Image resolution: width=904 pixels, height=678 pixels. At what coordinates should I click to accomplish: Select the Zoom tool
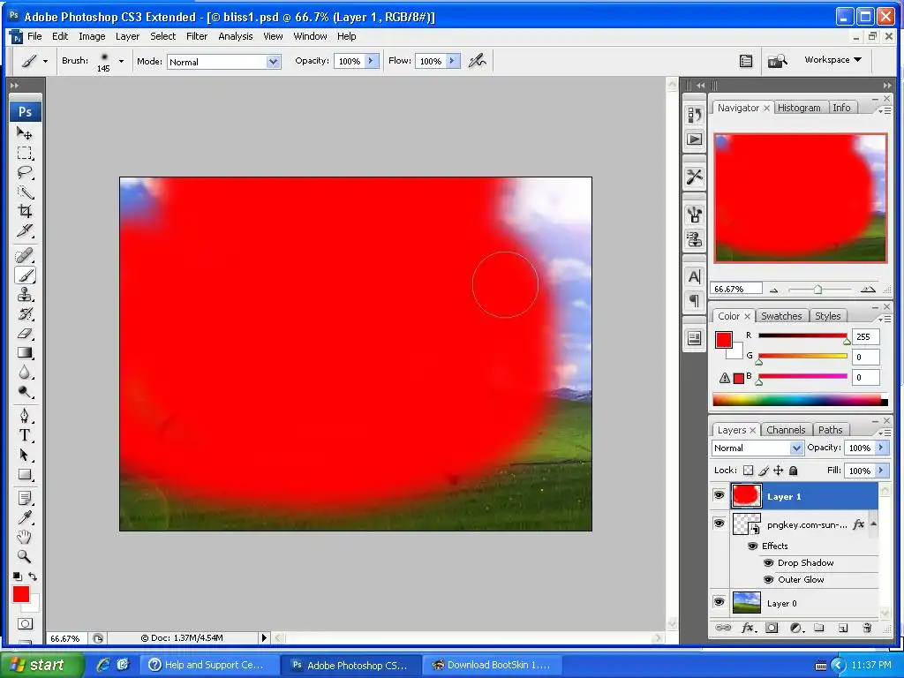(x=24, y=556)
